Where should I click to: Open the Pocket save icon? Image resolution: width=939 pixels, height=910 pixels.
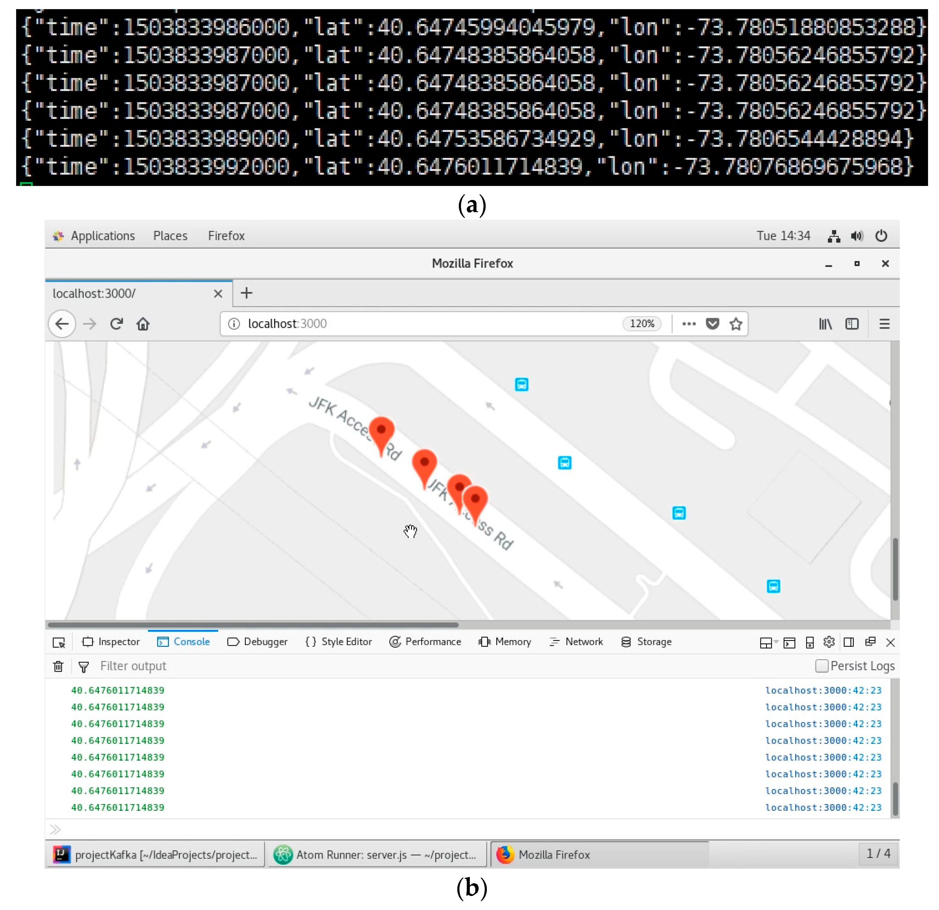712,324
